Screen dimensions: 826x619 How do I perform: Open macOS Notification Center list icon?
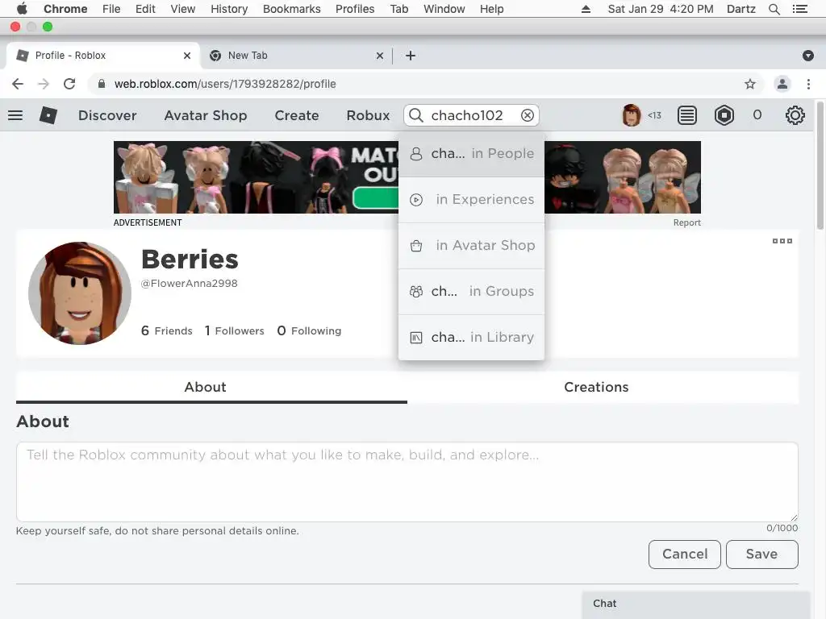(799, 9)
